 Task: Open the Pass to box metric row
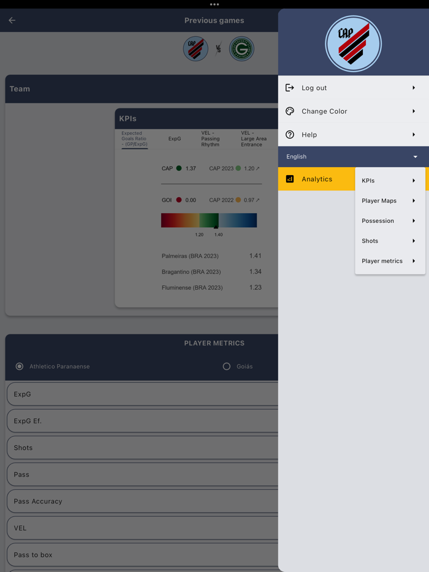[x=142, y=554]
